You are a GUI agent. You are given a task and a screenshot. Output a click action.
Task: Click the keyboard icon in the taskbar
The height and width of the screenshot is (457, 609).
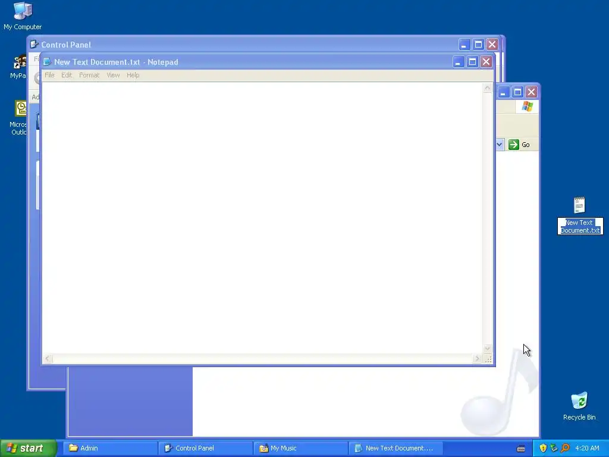pyautogui.click(x=521, y=449)
